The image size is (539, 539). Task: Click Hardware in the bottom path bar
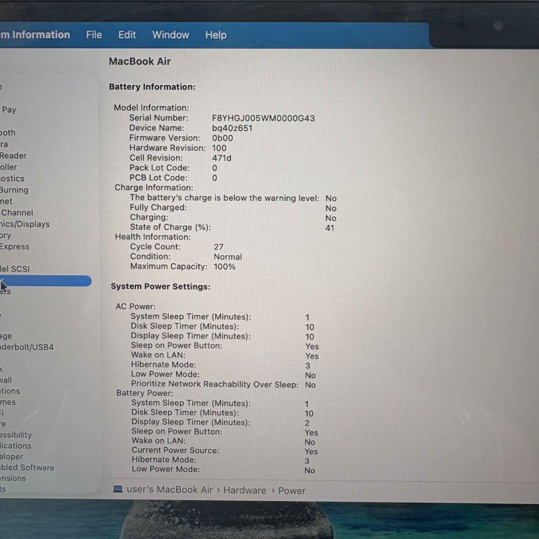(x=245, y=490)
